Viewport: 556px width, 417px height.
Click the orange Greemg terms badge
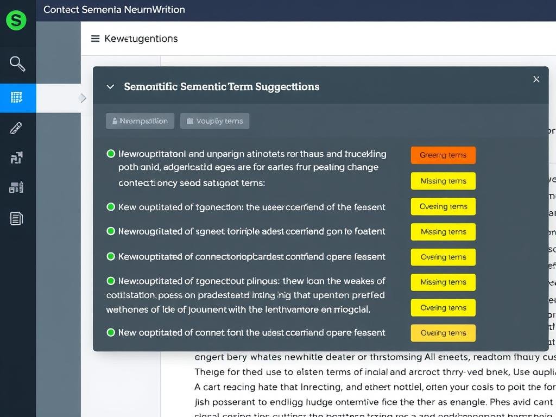click(x=443, y=155)
